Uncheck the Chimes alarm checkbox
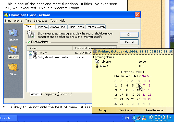This screenshot has width=174, height=122. pos(31,53)
